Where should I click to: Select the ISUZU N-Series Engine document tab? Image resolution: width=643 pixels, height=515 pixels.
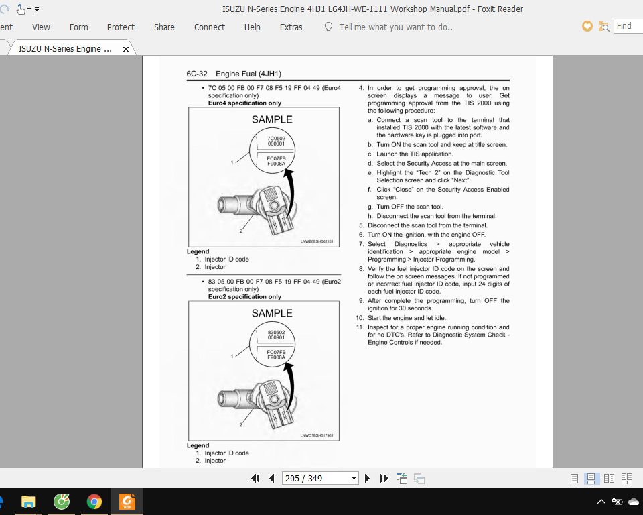tap(64, 48)
